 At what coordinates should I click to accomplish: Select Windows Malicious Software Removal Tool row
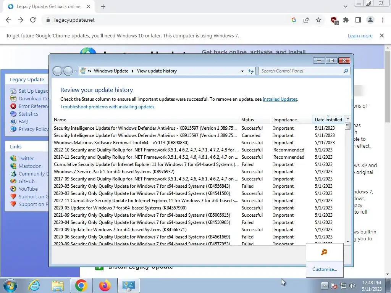pyautogui.click(x=198, y=143)
